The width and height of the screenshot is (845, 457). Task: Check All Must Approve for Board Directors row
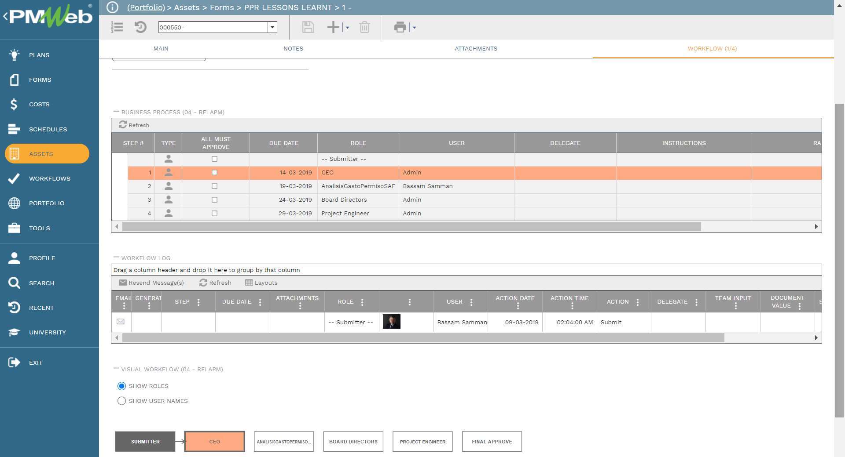click(x=215, y=200)
